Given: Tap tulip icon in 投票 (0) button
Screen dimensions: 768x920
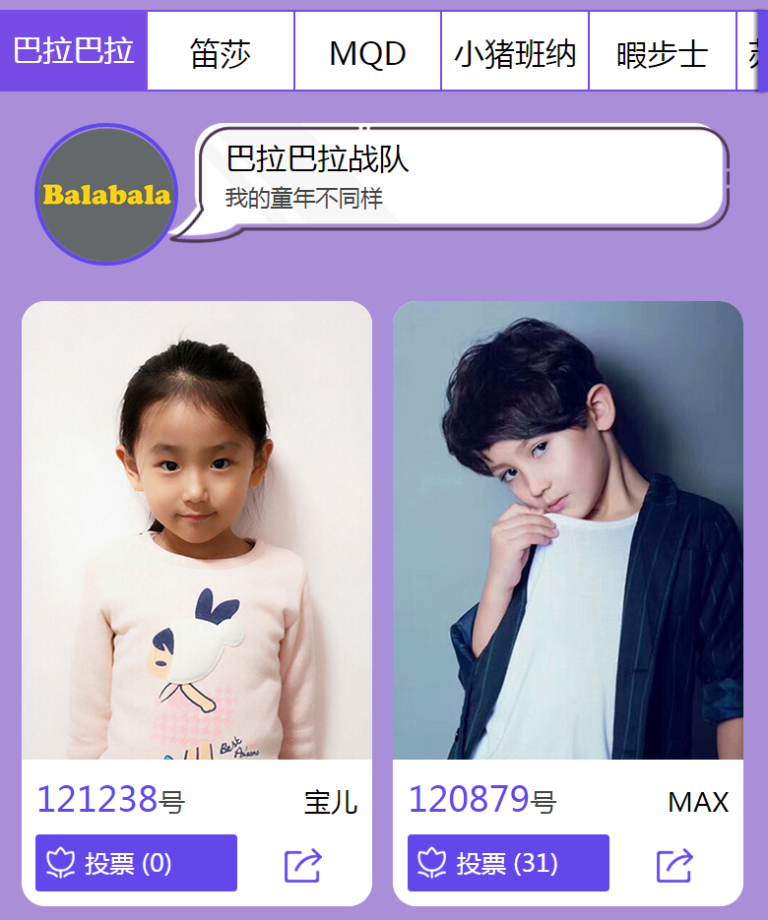Looking at the screenshot, I should click(60, 863).
